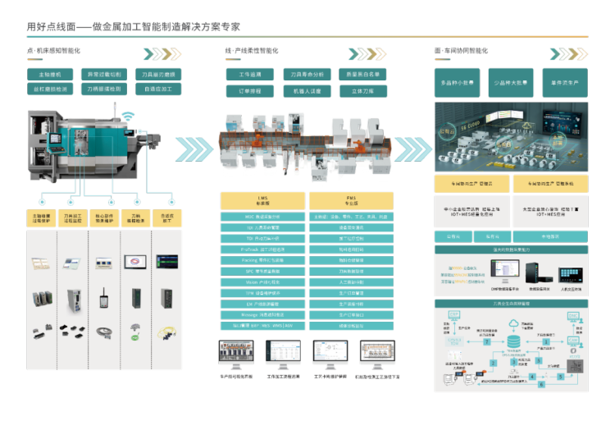Image resolution: width=615 pixels, height=421 pixels.
Task: Click the smart workshop cloud illustration
Action: point(510,137)
